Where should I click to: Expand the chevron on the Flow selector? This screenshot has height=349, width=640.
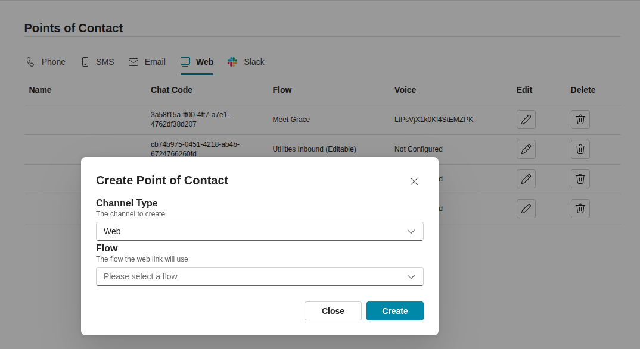[x=411, y=276]
